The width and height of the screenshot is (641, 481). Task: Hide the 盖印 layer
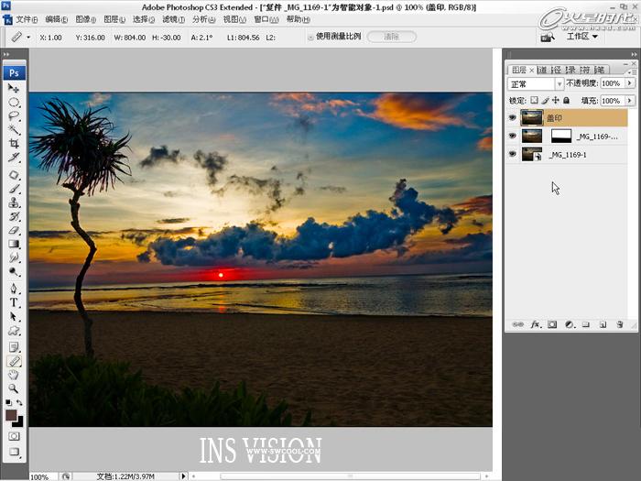pyautogui.click(x=512, y=118)
